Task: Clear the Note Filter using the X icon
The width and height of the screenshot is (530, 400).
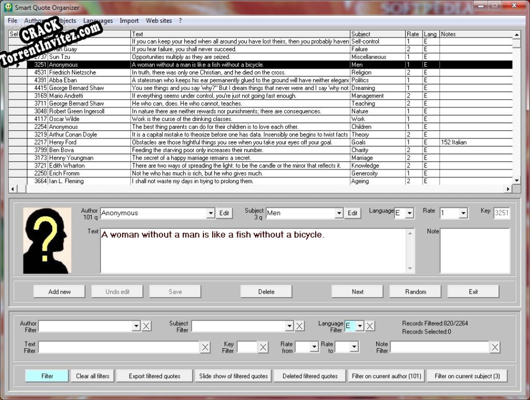Action: [495, 347]
